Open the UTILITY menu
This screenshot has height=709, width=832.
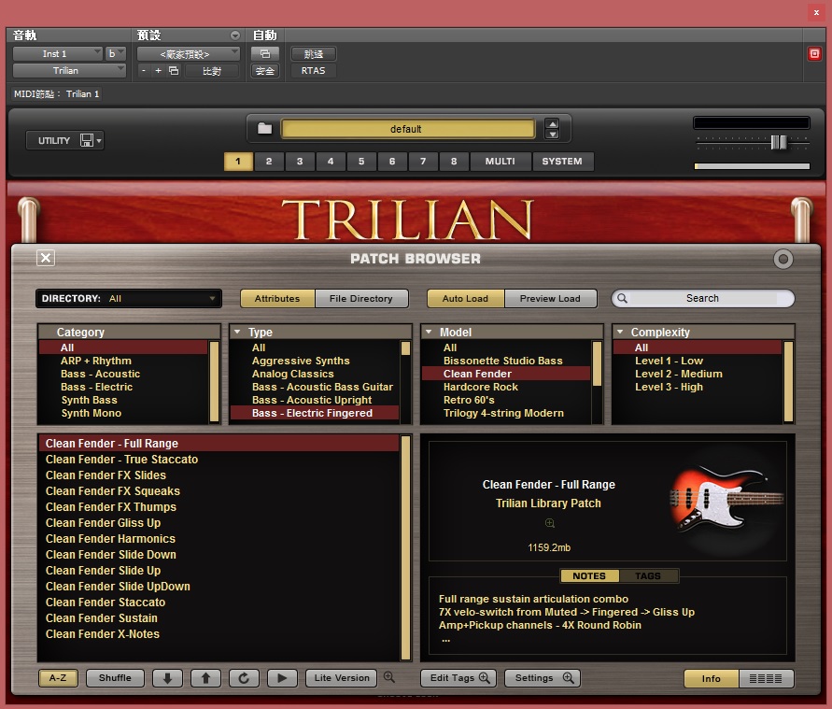[64, 140]
